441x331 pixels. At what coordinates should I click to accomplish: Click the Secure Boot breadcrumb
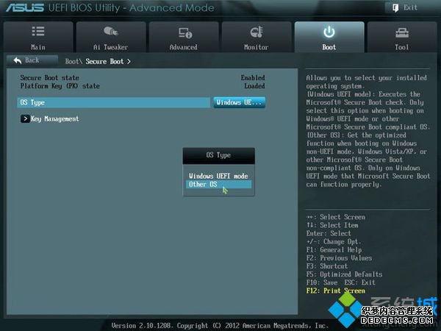point(104,61)
